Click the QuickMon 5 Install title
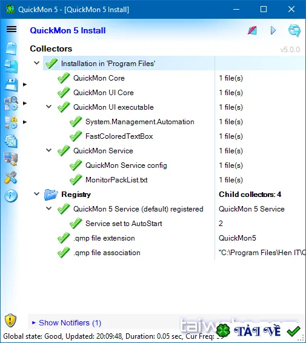Image resolution: width=306 pixels, height=343 pixels. click(68, 30)
